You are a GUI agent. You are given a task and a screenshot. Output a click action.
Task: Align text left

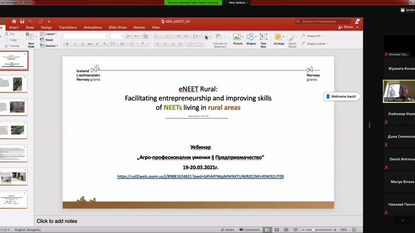pyautogui.click(x=157, y=44)
